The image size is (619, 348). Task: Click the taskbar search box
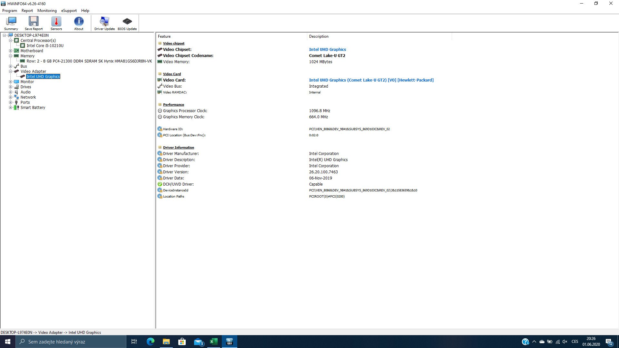point(71,342)
